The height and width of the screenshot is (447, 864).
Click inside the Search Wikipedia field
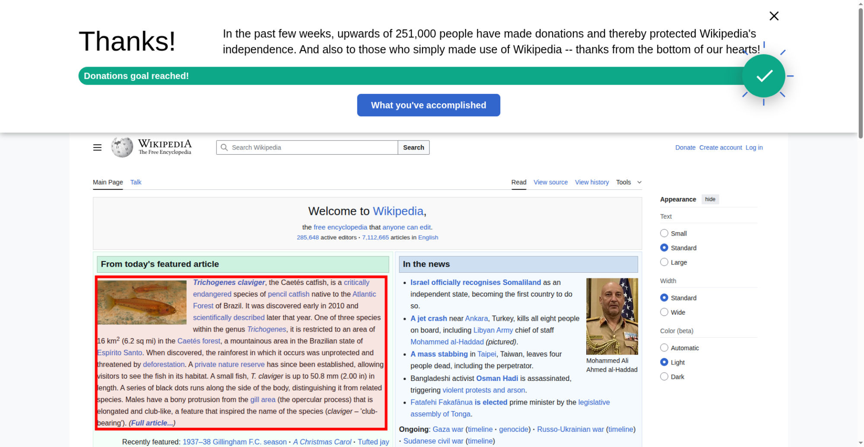point(311,147)
